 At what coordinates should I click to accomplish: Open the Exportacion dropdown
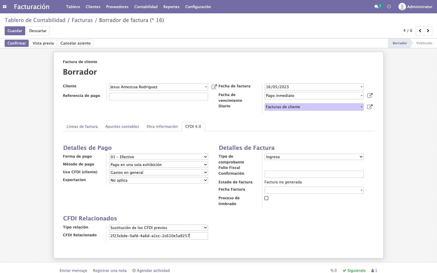(159, 180)
